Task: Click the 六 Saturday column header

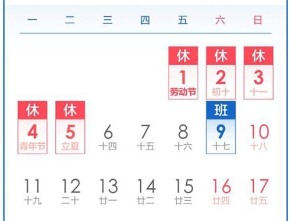Action: (x=221, y=20)
